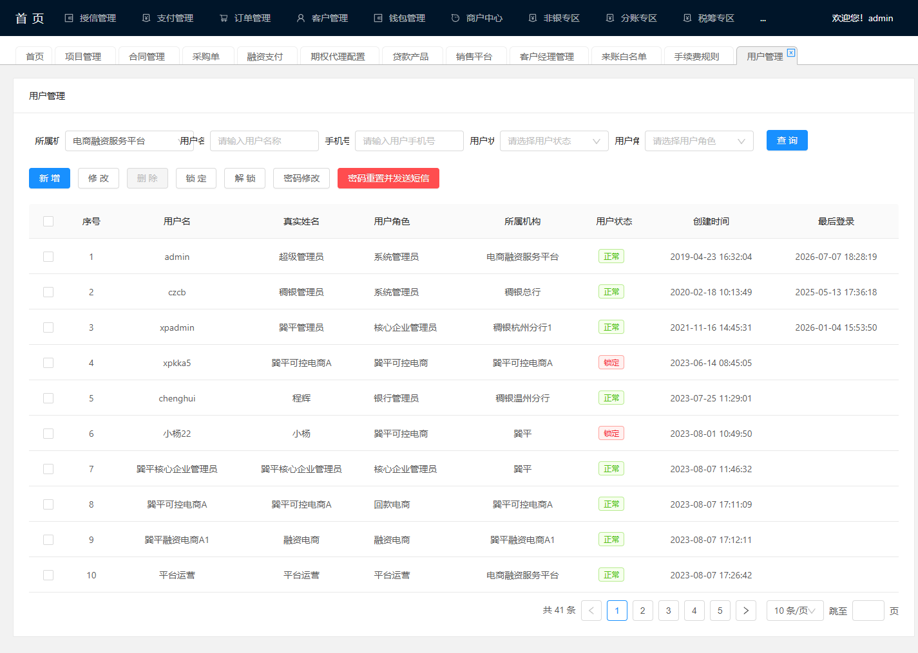918x653 pixels.
Task: Check the checkbox for the xpkka5 row
Action: coord(48,363)
